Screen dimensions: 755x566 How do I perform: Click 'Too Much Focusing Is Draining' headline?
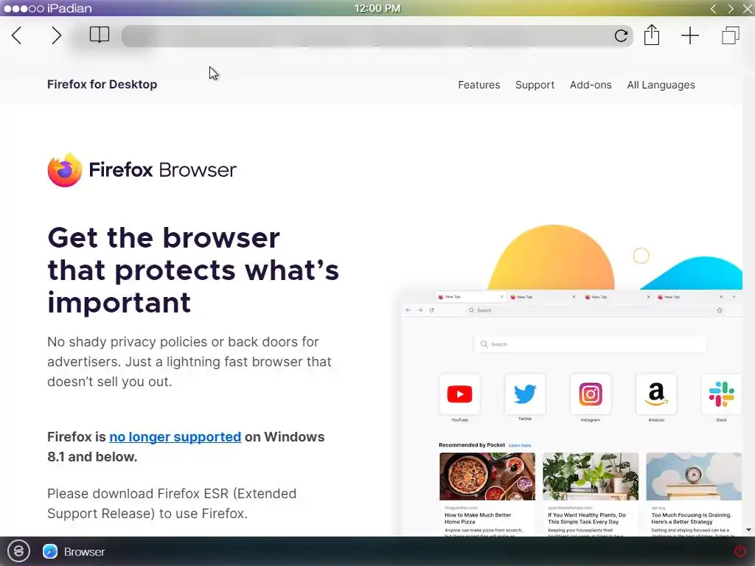(691, 518)
